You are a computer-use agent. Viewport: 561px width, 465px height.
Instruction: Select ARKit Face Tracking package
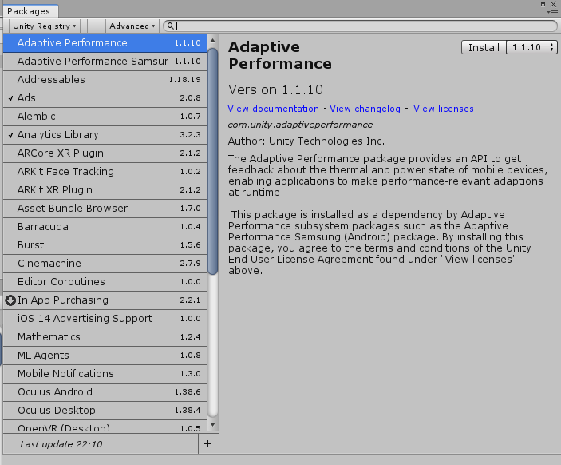pos(105,172)
